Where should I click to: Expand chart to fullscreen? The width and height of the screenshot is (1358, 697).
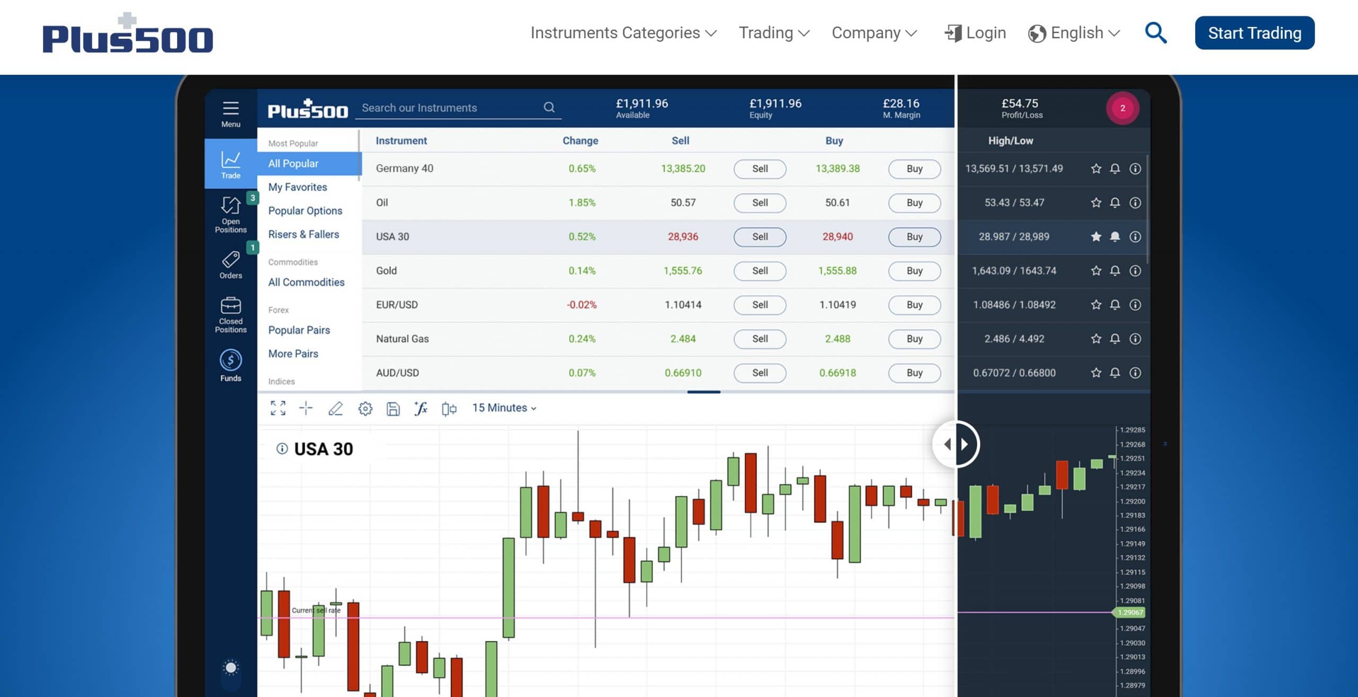pos(278,408)
